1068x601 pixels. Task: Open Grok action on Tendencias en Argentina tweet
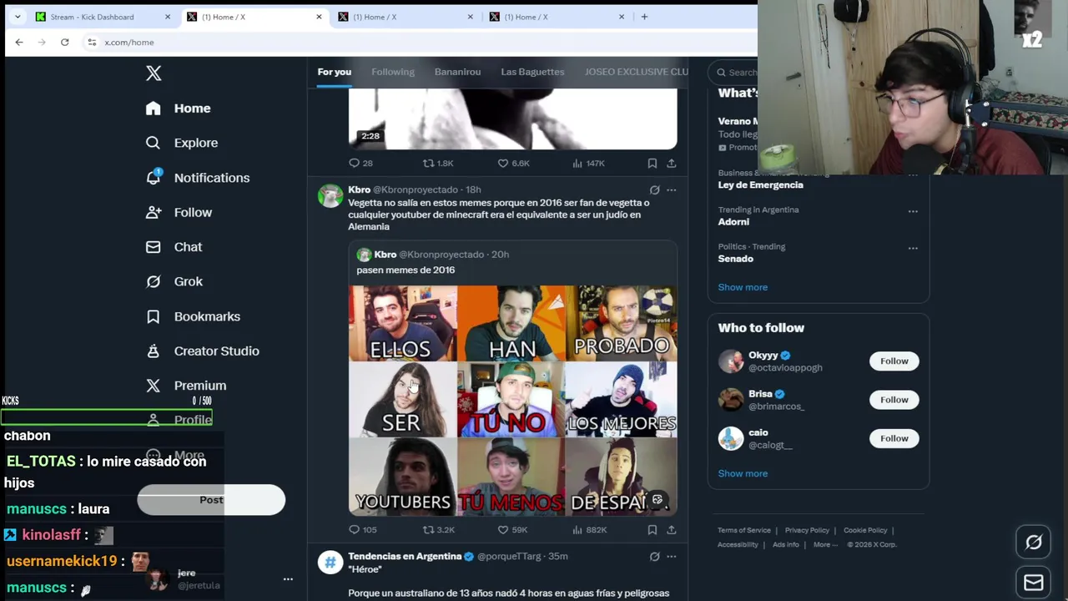(x=654, y=557)
